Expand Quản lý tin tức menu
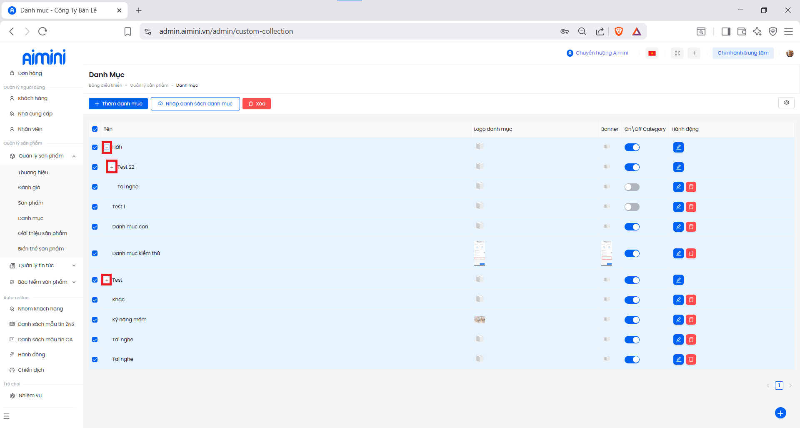Screen dimensions: 800x428 (x=42, y=265)
